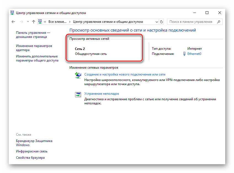Open 'Панель управления — домашняя страница' link
This screenshot has height=173, width=234.
(33, 35)
